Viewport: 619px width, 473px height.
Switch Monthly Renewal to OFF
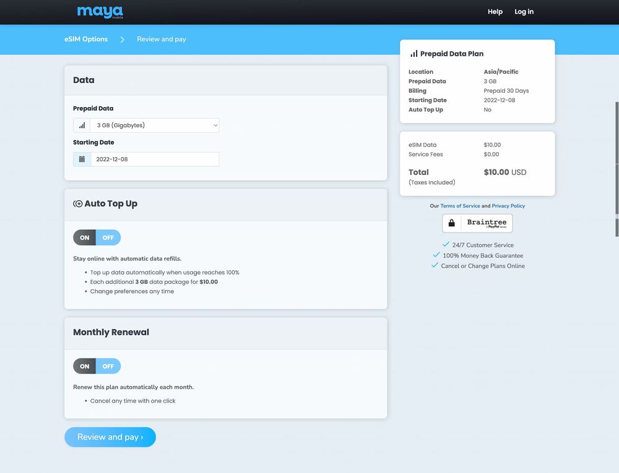108,367
